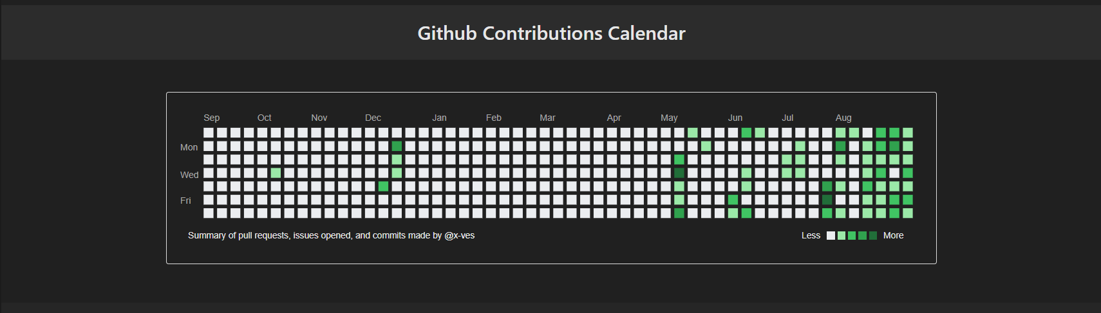Click the Less legend label
Viewport: 1101px width, 313px height.
(x=811, y=236)
